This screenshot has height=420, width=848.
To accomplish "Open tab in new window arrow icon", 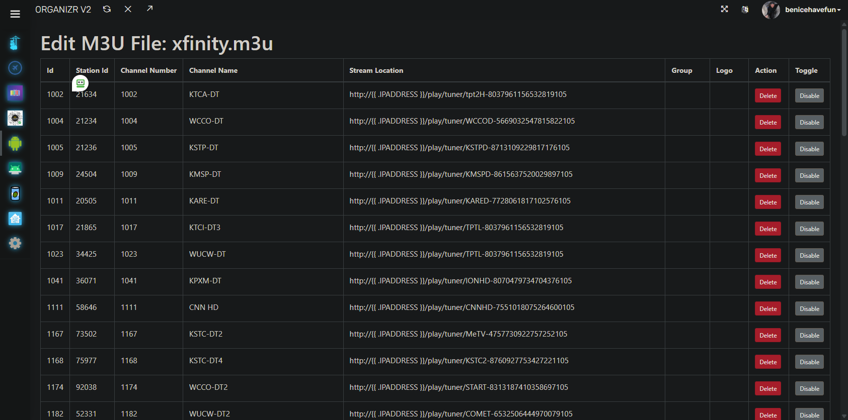I will [149, 9].
